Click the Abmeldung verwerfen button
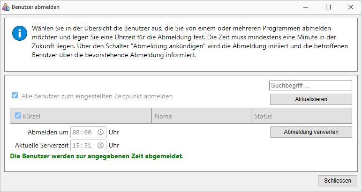 [x=311, y=132]
